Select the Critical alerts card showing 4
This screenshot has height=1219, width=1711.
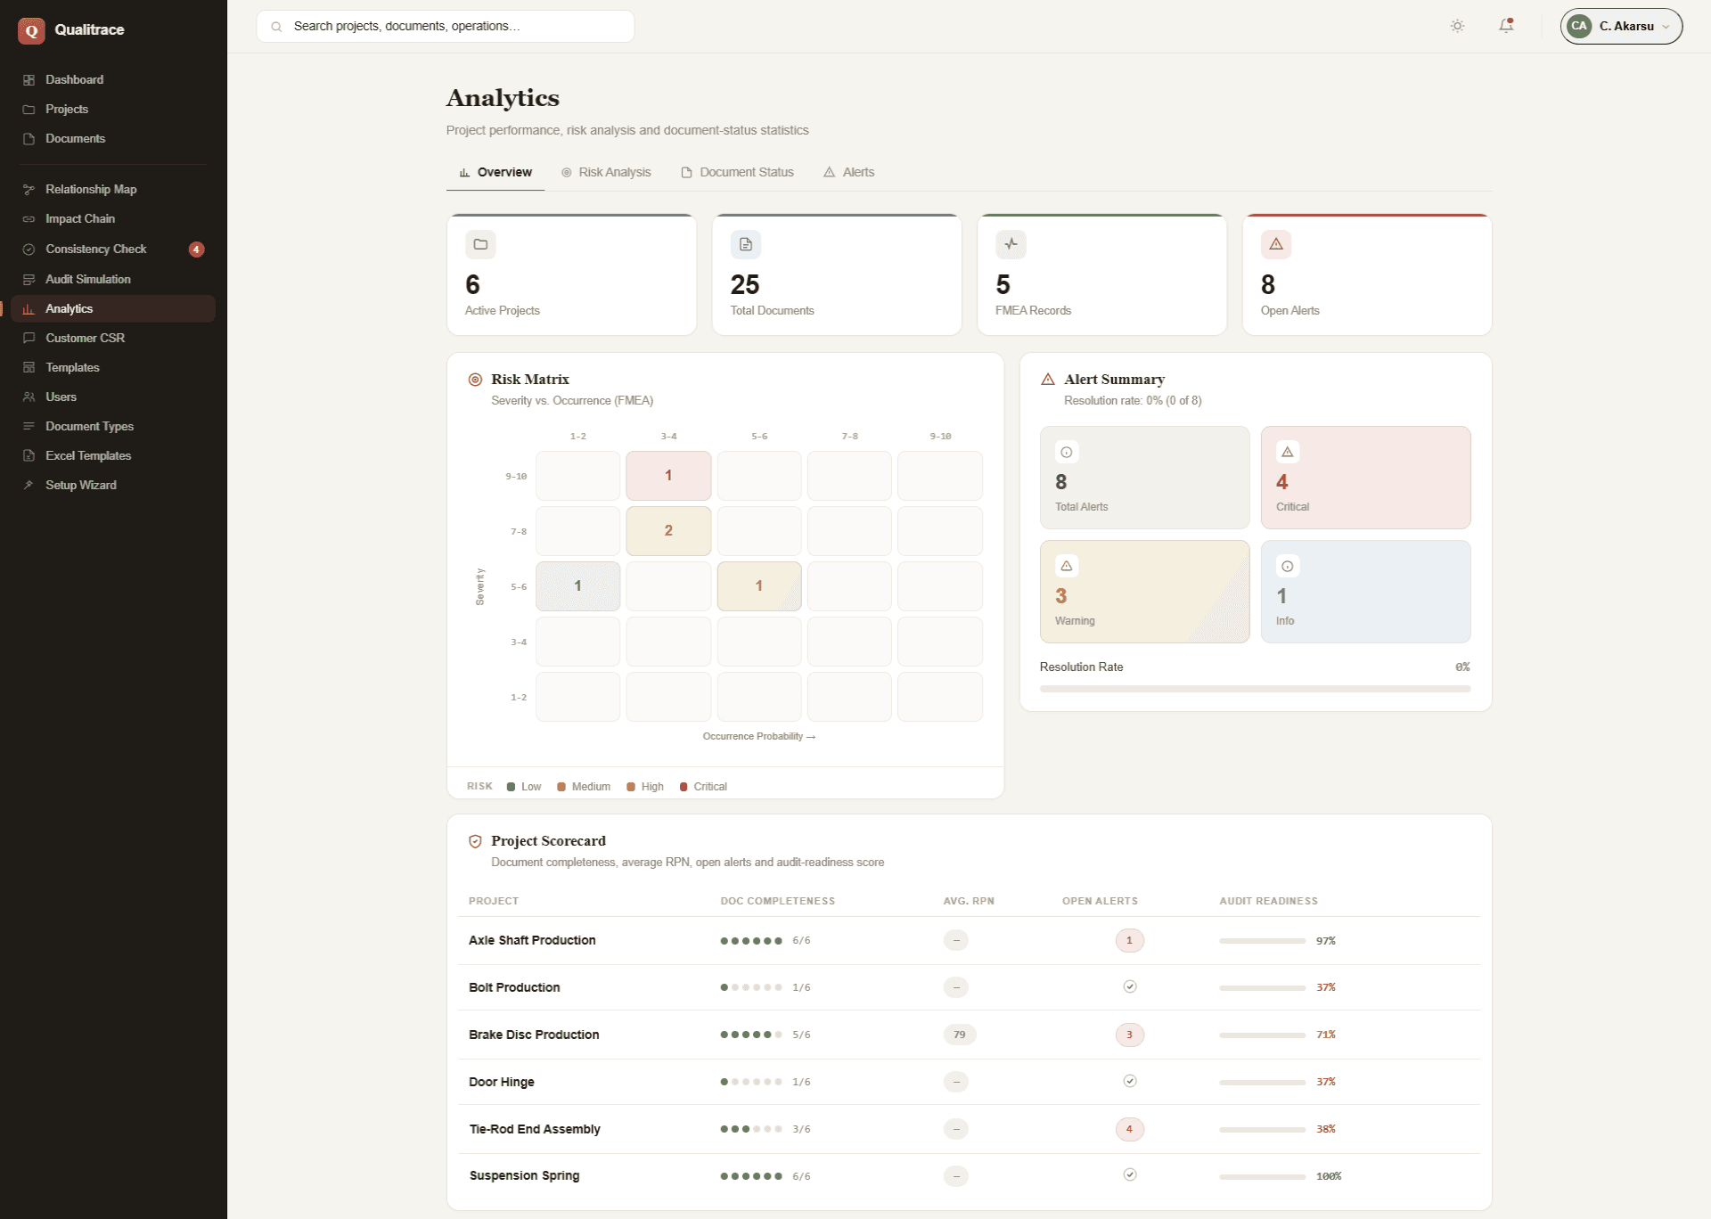tap(1365, 478)
